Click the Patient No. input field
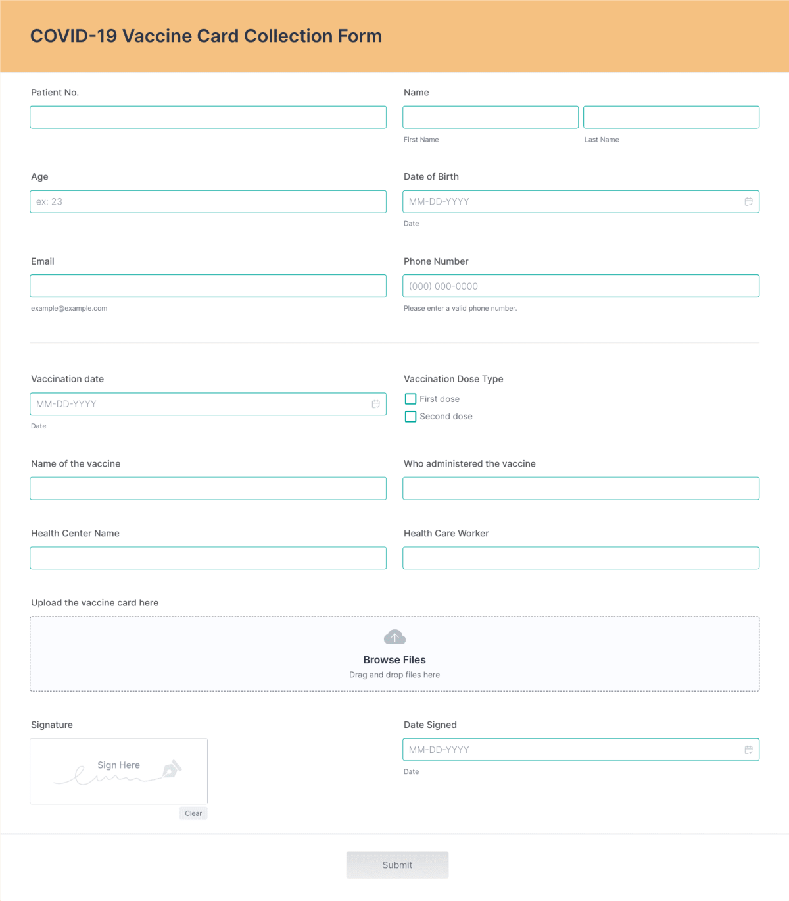This screenshot has width=789, height=901. pos(208,116)
